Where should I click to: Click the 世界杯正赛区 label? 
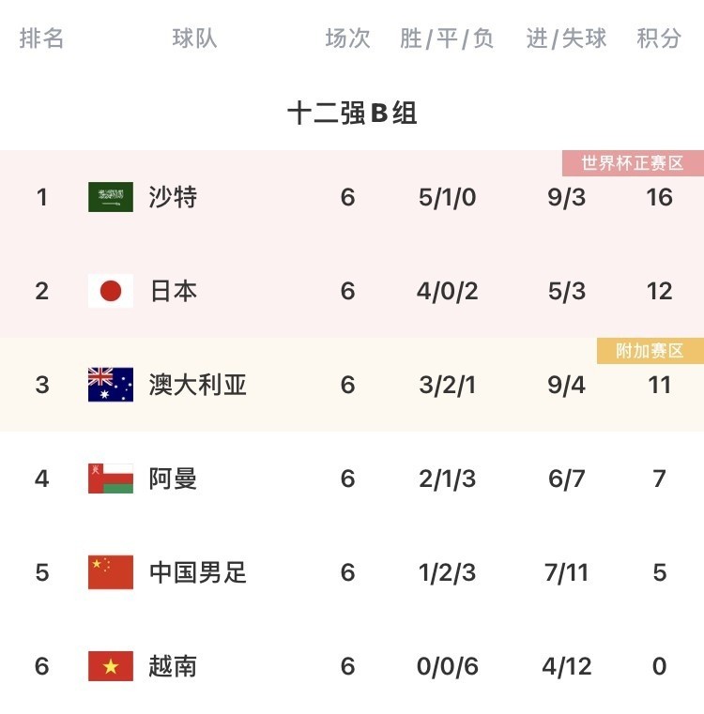[x=633, y=163]
